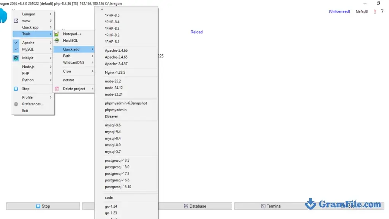Image resolution: width=389 pixels, height=219 pixels.
Task: Quick add go-1.24
Action: click(127, 206)
